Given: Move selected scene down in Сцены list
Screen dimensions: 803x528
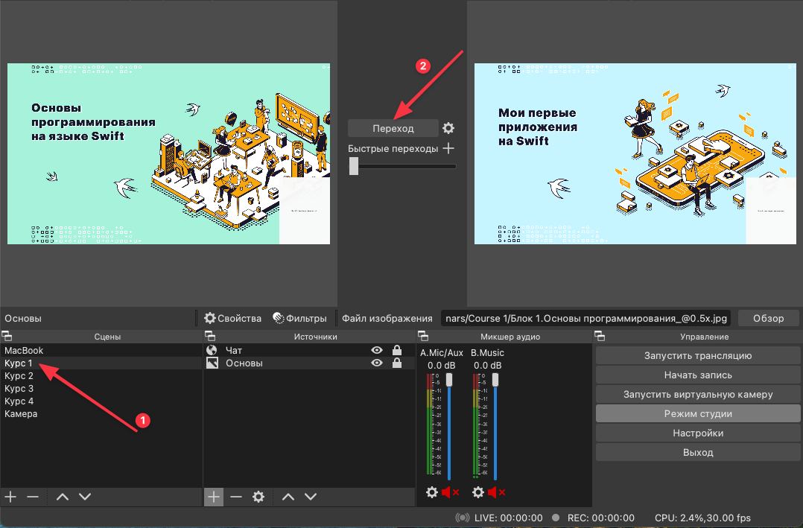Looking at the screenshot, I should [85, 496].
